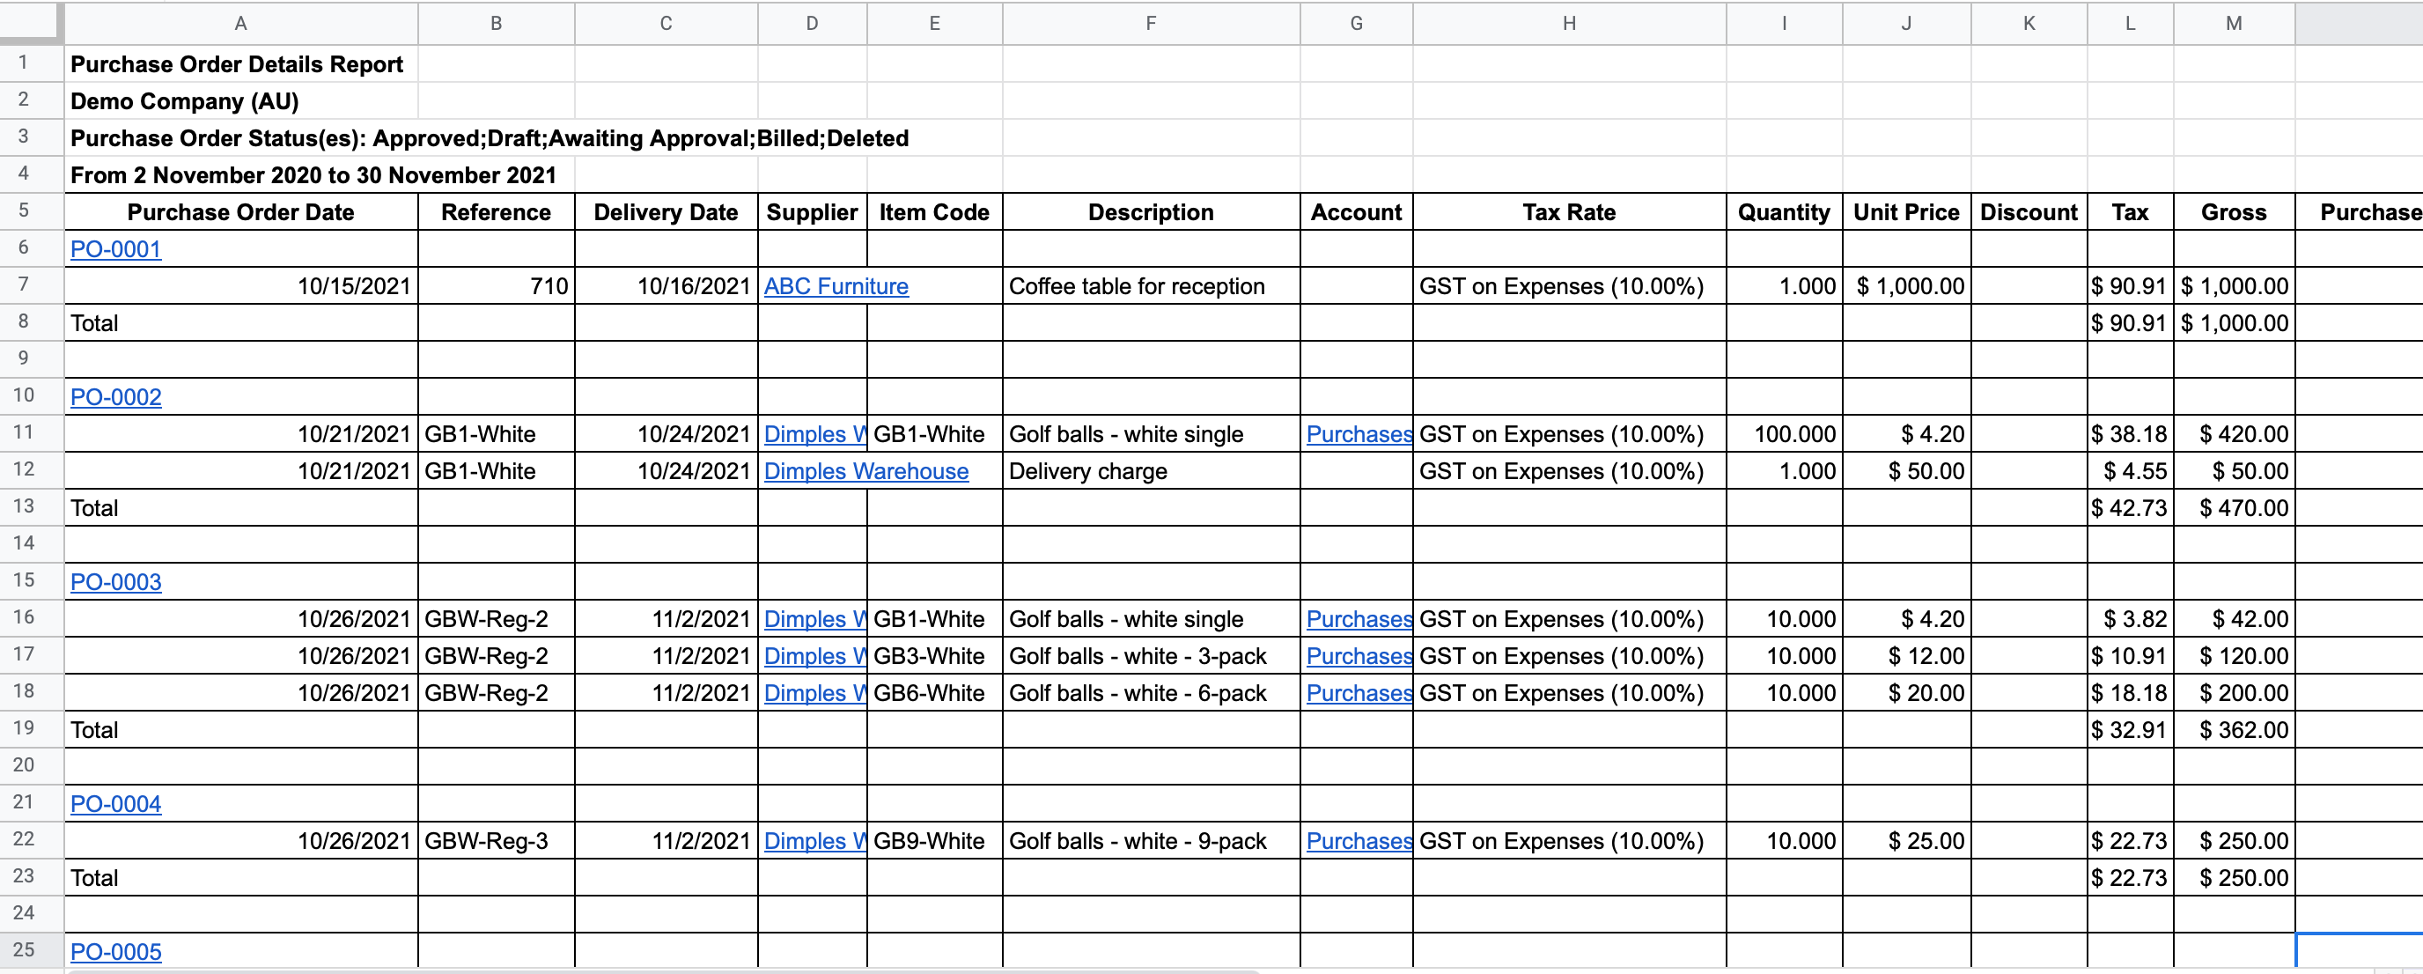Select column A header
This screenshot has height=974, width=2423.
click(240, 24)
